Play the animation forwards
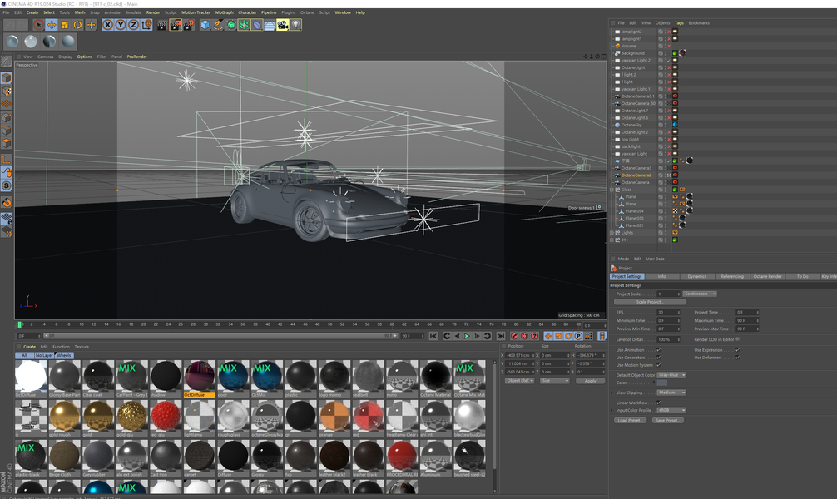The width and height of the screenshot is (837, 499). pos(467,336)
